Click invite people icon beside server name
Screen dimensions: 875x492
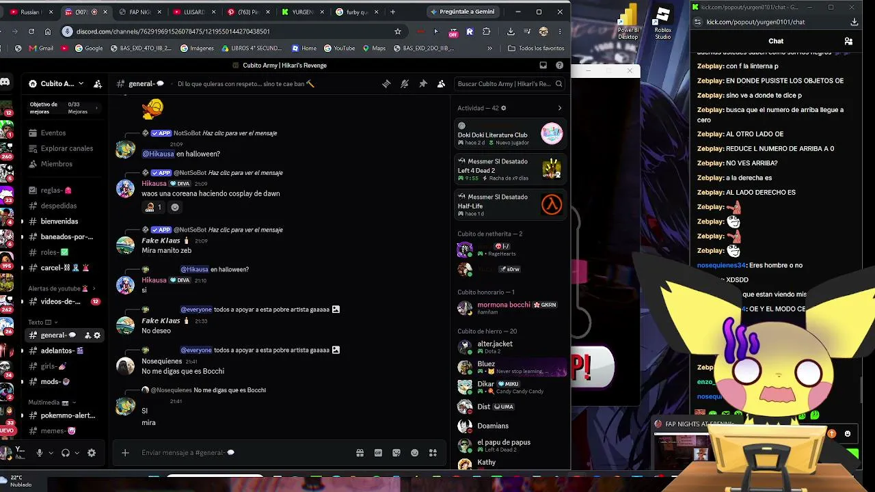[98, 83]
